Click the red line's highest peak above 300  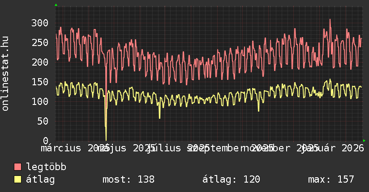pos(330,20)
